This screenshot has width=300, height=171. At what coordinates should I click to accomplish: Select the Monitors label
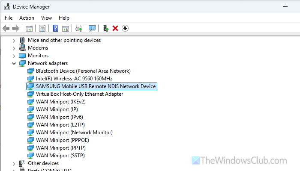[x=38, y=56]
